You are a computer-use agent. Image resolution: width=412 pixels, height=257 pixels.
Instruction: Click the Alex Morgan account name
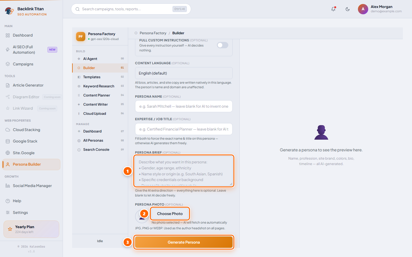coord(381,7)
